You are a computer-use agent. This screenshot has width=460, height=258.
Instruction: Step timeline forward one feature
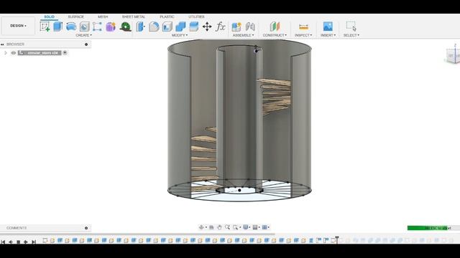coord(26,242)
